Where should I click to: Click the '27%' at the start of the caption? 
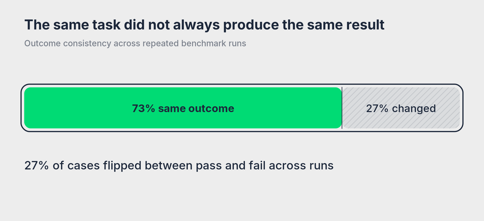click(37, 166)
